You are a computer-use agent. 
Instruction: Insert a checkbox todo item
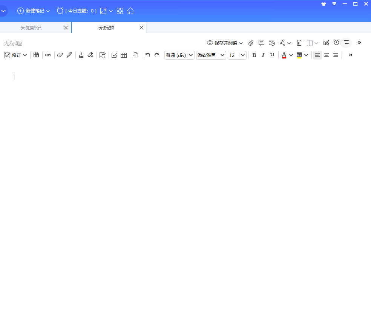pyautogui.click(x=114, y=55)
